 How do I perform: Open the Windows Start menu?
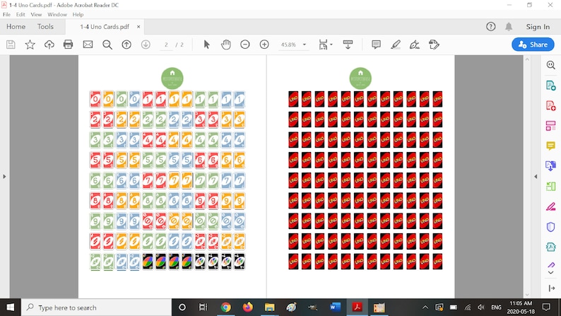pyautogui.click(x=10, y=308)
